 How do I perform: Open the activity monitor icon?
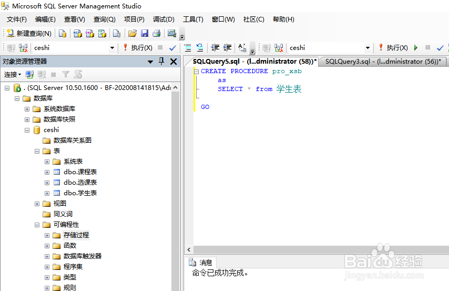pos(172,34)
